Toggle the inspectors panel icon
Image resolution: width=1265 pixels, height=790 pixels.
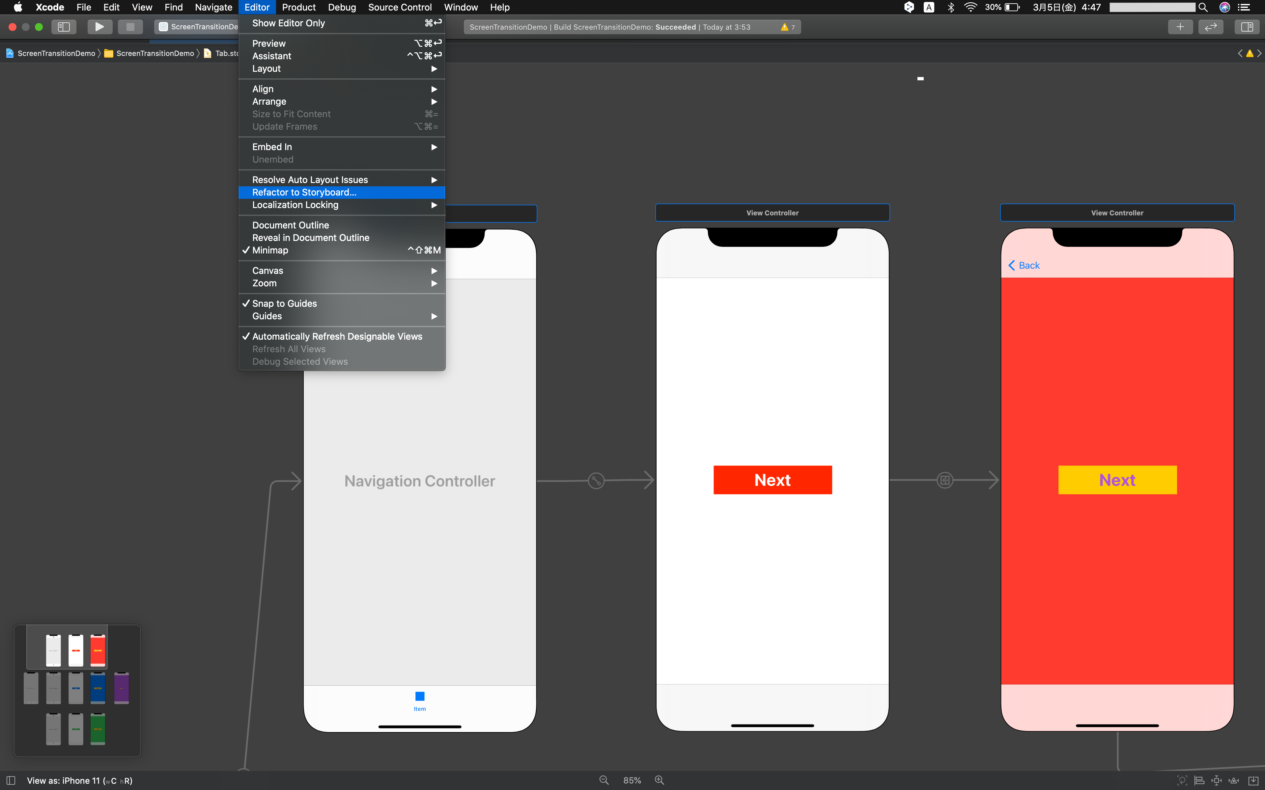1247,27
